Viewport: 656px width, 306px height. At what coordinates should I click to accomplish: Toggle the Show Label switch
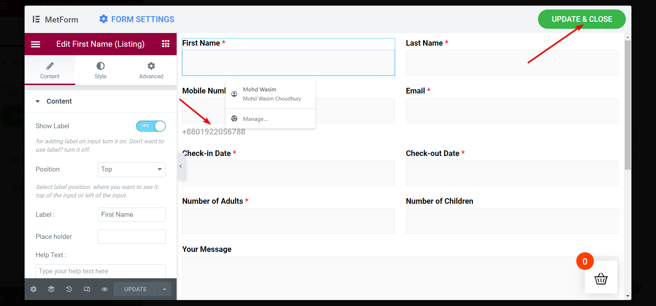tap(151, 126)
